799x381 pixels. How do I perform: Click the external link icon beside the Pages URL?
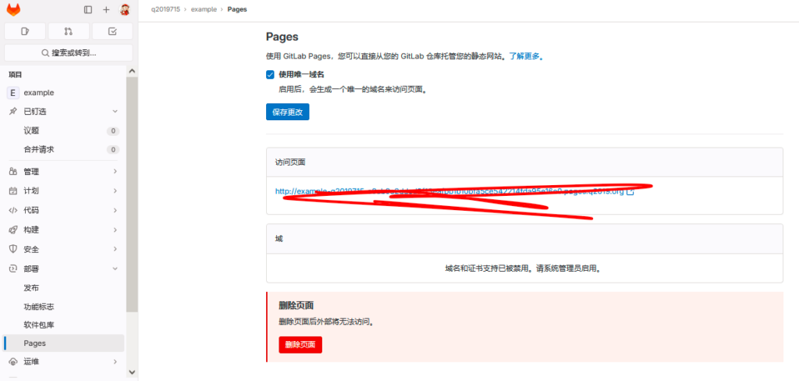630,191
